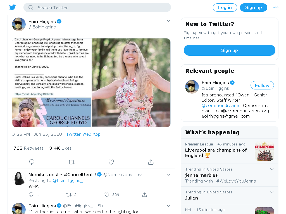Open the Twitter Web App link
This screenshot has width=286, height=214.
tap(83, 134)
